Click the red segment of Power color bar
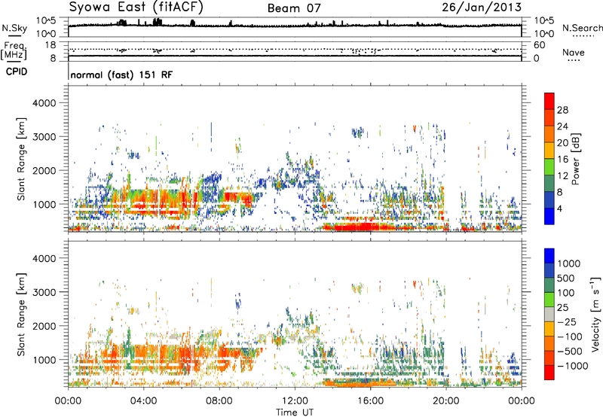The image size is (603, 417). pyautogui.click(x=549, y=101)
